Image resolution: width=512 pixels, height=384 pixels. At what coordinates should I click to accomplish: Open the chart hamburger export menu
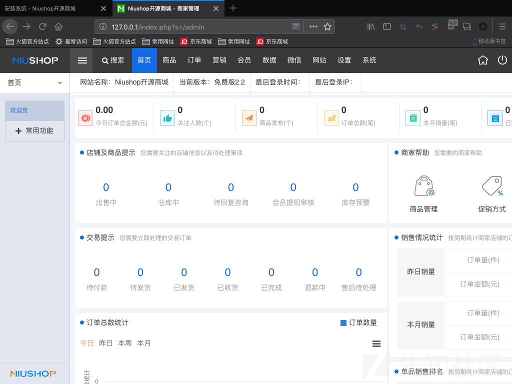click(376, 343)
